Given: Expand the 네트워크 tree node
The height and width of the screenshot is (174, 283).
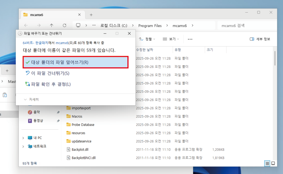Looking at the screenshot, I should pos(23,147).
